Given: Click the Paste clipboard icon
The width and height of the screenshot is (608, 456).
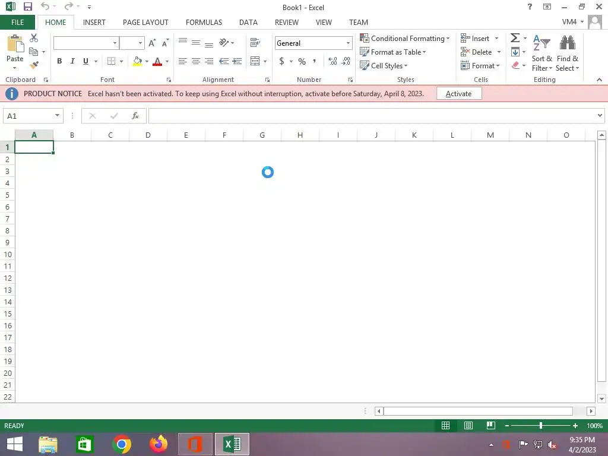Looking at the screenshot, I should pyautogui.click(x=15, y=43).
